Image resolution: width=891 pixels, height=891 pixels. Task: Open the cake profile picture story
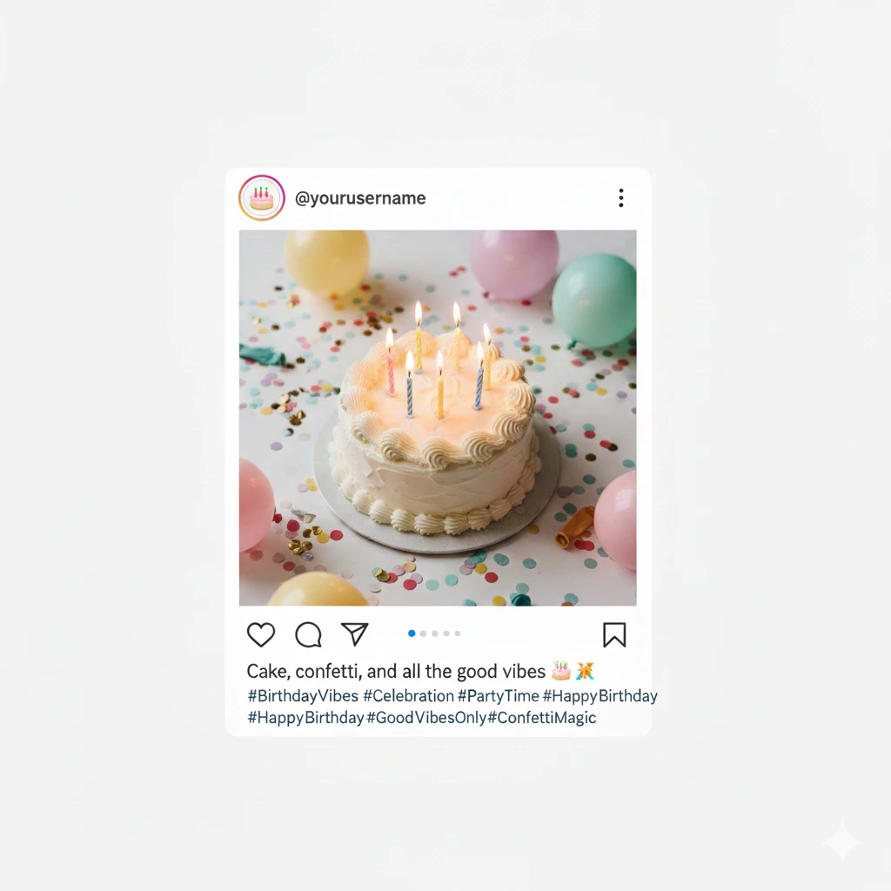coord(261,198)
